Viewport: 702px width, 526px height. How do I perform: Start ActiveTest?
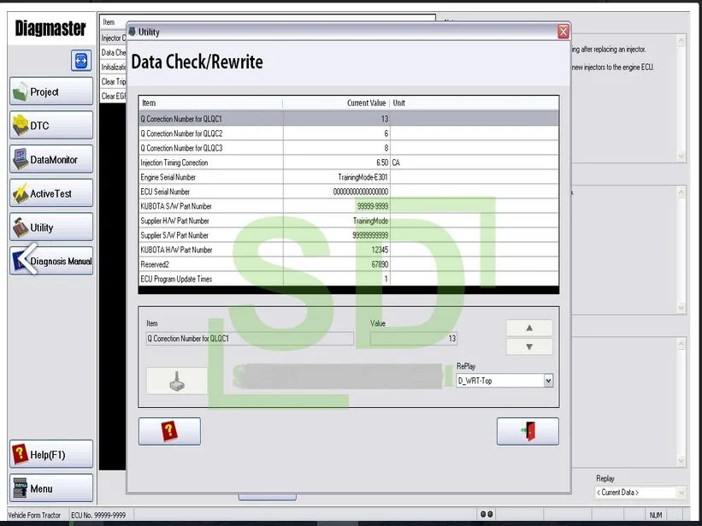coord(50,192)
